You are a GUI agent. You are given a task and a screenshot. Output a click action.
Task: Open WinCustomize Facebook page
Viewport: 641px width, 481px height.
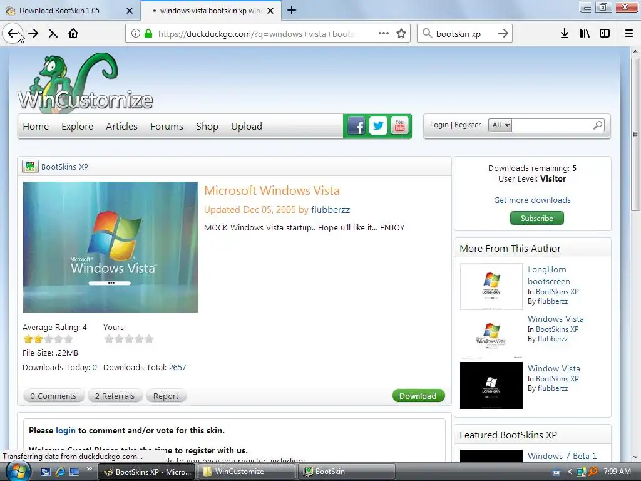[x=356, y=126]
